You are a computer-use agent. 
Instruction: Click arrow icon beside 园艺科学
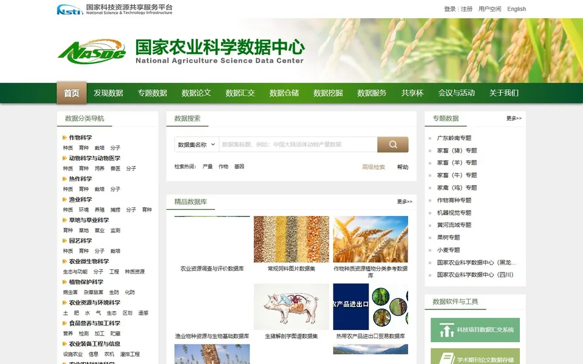[x=65, y=241]
